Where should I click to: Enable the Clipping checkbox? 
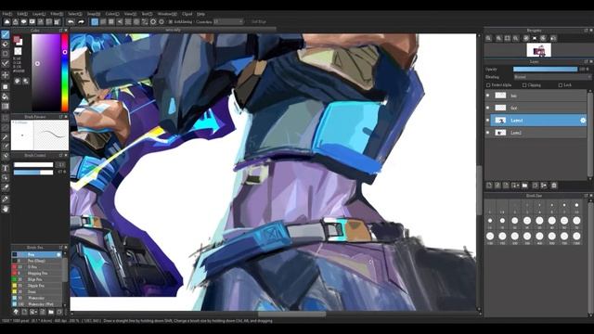click(524, 85)
